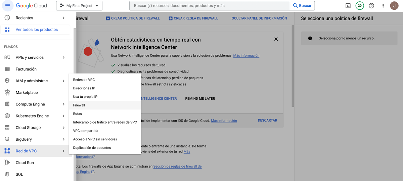Expand the Recientes submenu arrow
Viewport: 403px width, 181px height.
(x=63, y=18)
